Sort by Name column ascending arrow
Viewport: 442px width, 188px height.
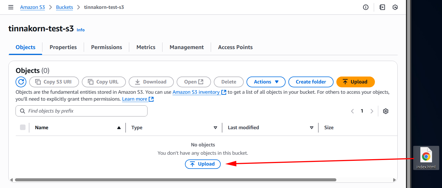(x=119, y=128)
